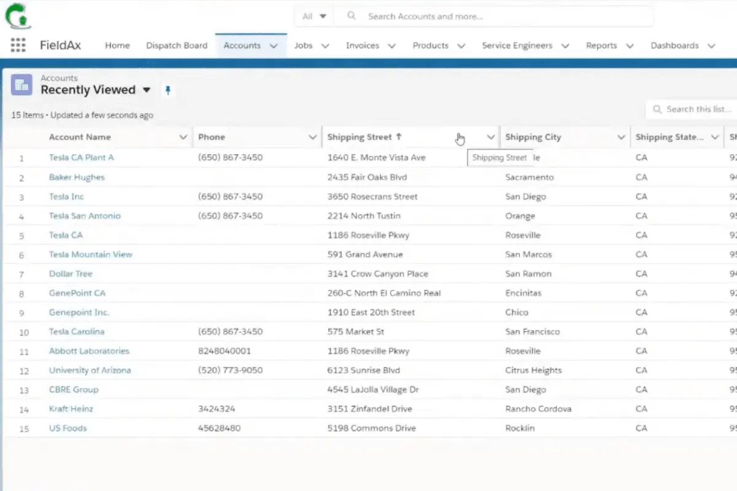The width and height of the screenshot is (737, 491).
Task: Click the Search Accounts and more field
Action: [493, 16]
